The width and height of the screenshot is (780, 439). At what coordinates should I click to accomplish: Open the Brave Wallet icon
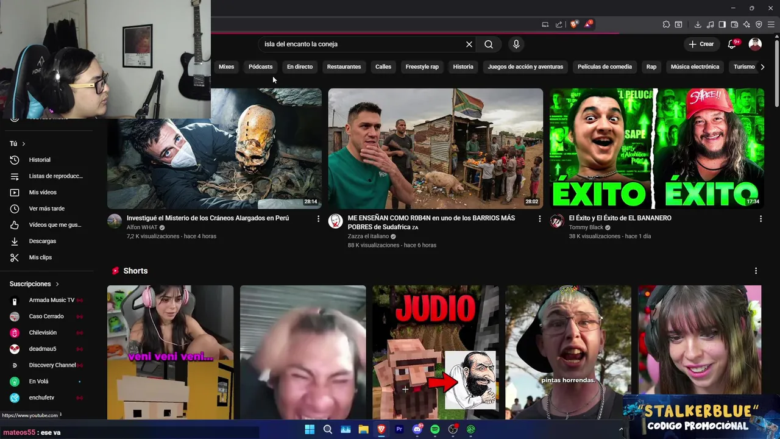[x=734, y=24]
